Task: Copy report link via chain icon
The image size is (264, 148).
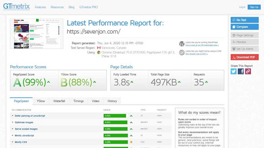Action: click(x=248, y=71)
